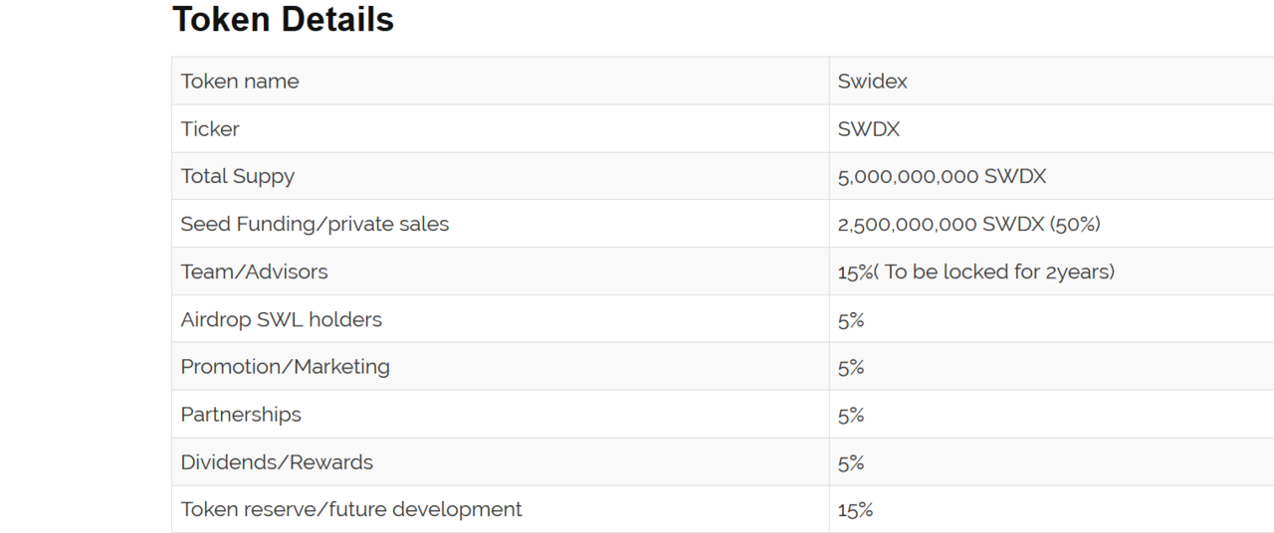Click the Token Details heading

(x=283, y=20)
